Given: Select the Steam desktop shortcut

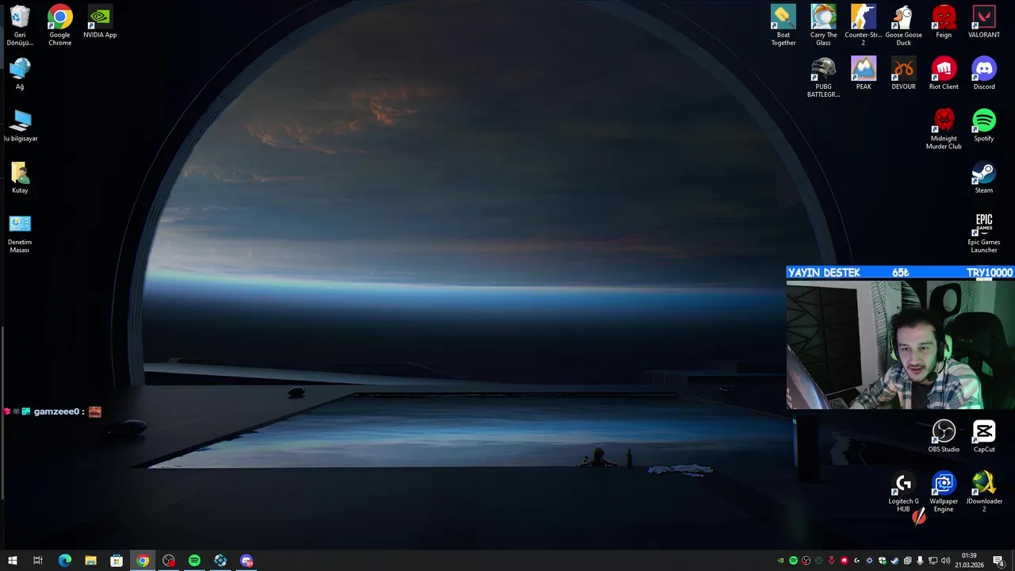Looking at the screenshot, I should (984, 178).
